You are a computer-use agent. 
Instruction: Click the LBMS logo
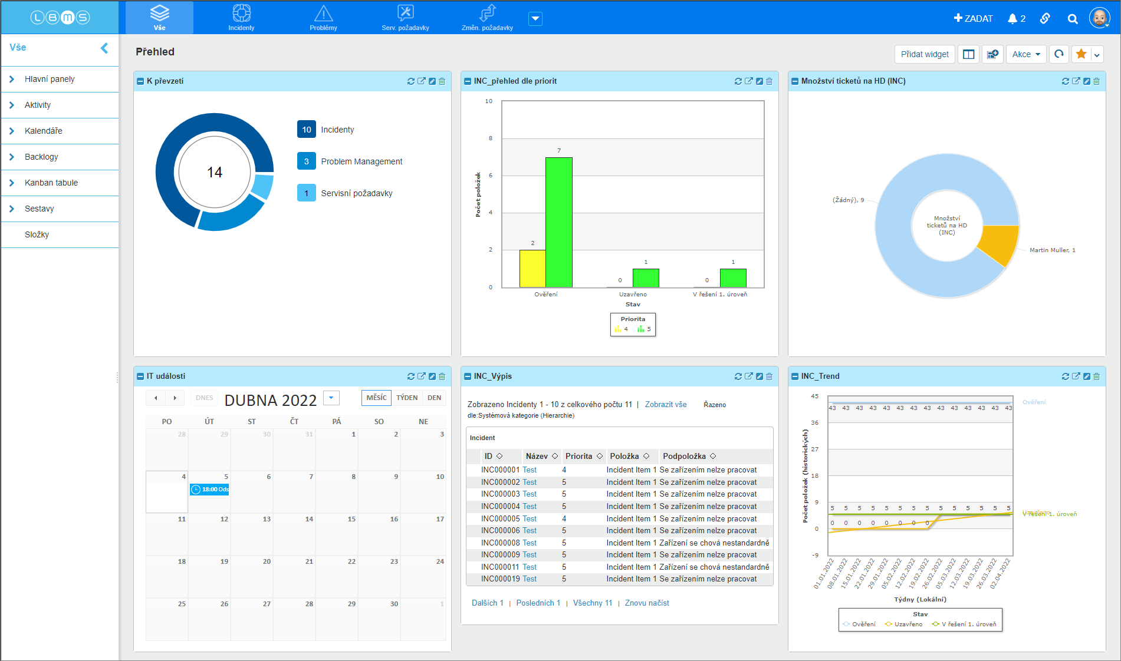click(60, 18)
